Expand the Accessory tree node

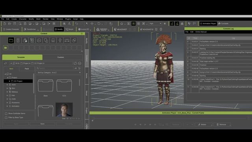tap(7, 103)
